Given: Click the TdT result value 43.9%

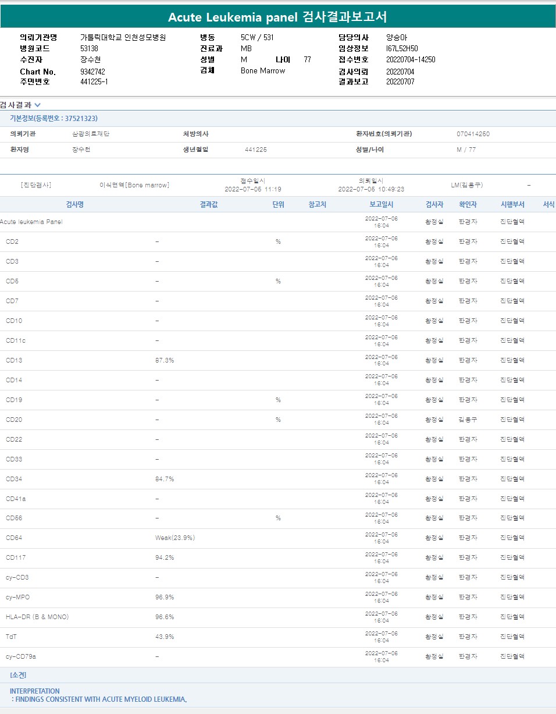Looking at the screenshot, I should point(165,637).
